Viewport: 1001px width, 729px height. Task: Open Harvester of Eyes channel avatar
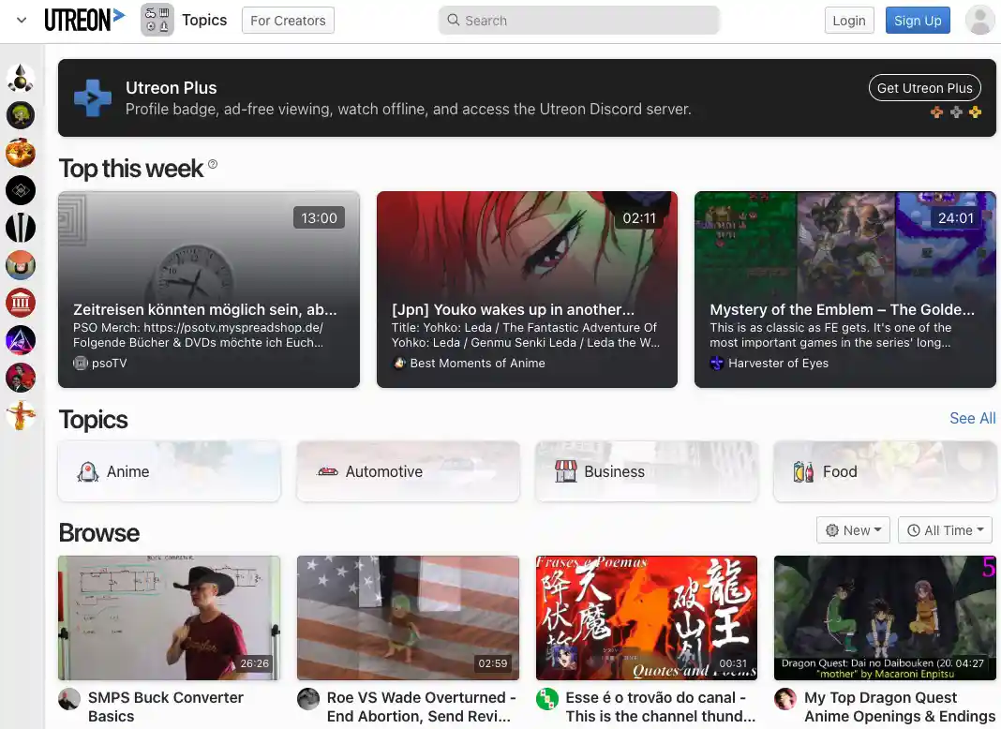[x=717, y=364]
